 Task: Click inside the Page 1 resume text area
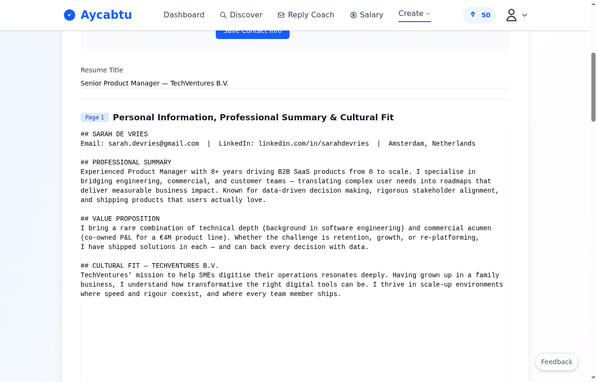[295, 256]
